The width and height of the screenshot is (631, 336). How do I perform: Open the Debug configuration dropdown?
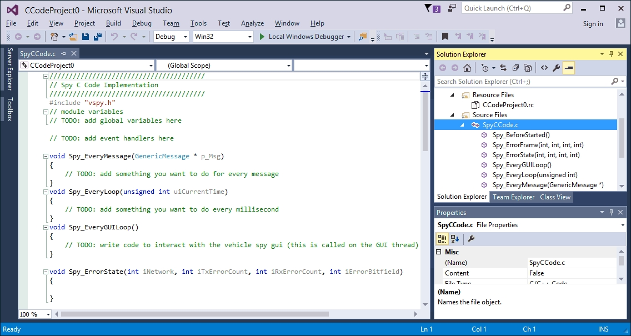(172, 37)
